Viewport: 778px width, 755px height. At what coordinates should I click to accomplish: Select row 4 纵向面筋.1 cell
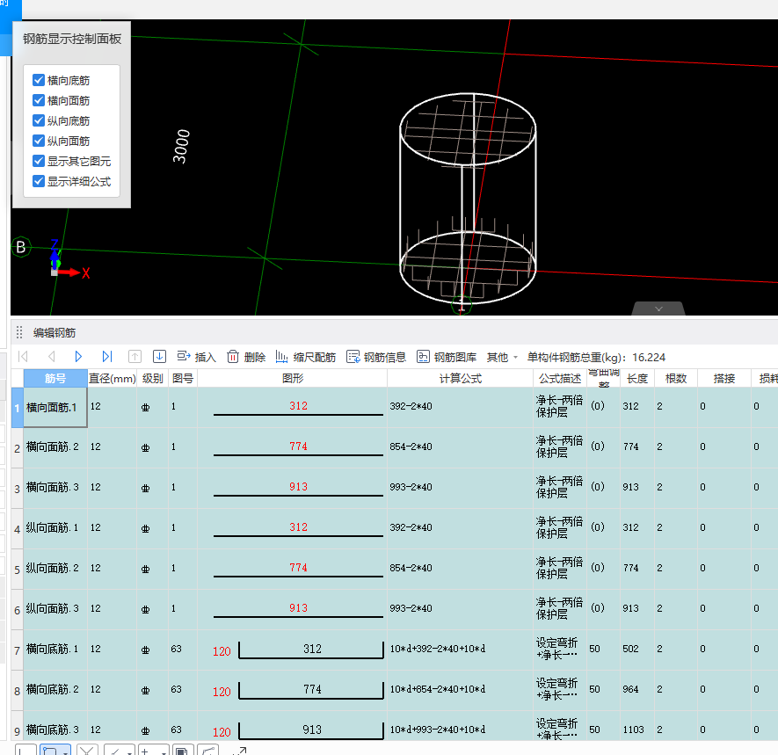(x=55, y=528)
